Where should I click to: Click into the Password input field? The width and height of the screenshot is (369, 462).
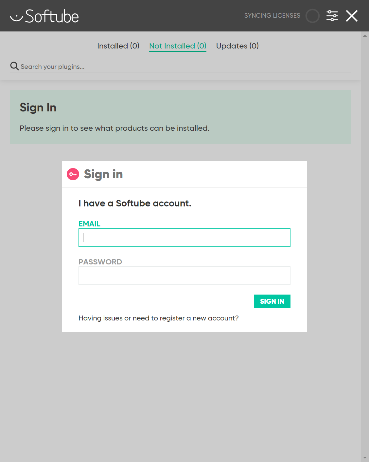184,276
